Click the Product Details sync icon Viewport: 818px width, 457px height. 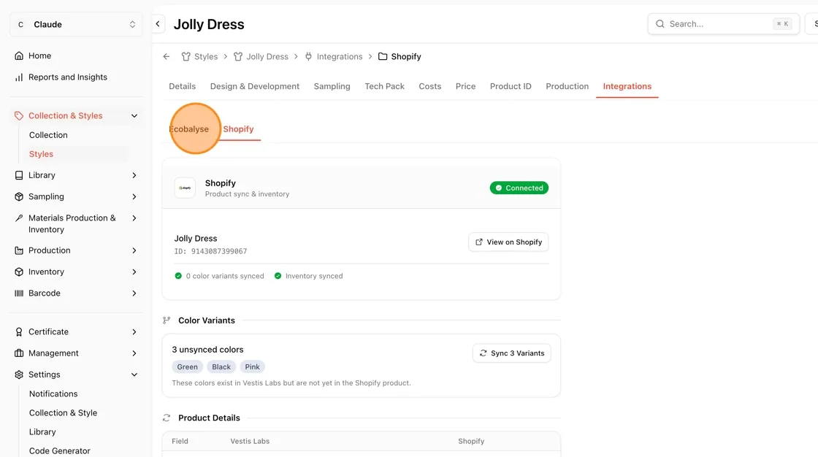pos(167,418)
